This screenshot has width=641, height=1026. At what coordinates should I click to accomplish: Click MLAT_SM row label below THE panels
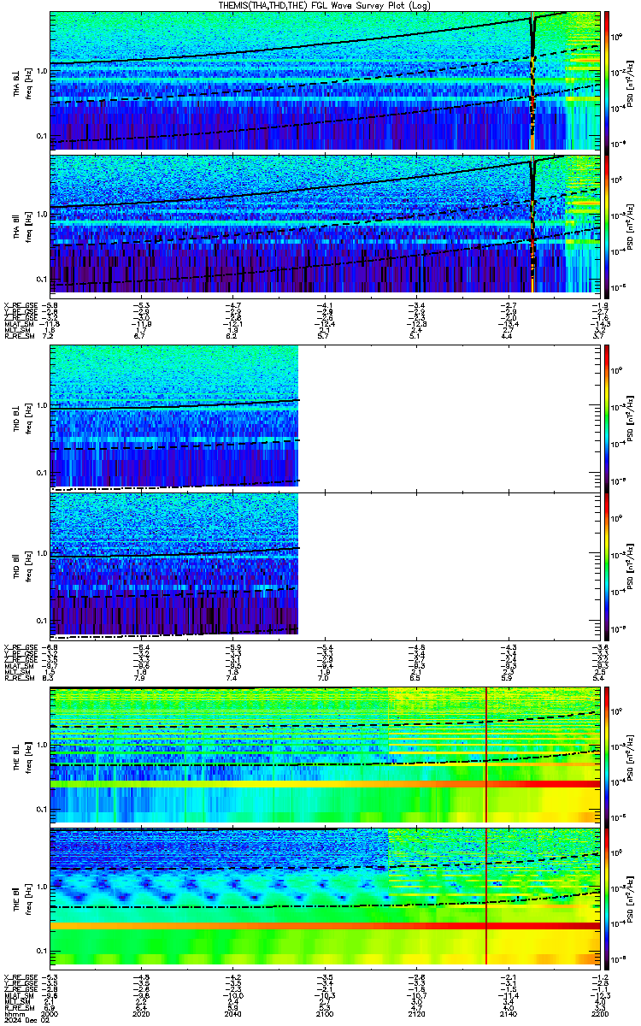(19, 996)
